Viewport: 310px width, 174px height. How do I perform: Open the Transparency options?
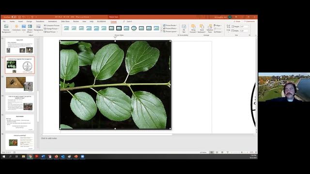tap(38, 29)
